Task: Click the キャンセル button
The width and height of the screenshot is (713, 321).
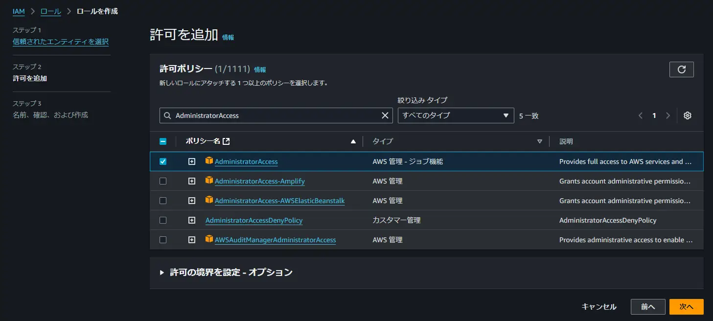Action: pyautogui.click(x=599, y=307)
